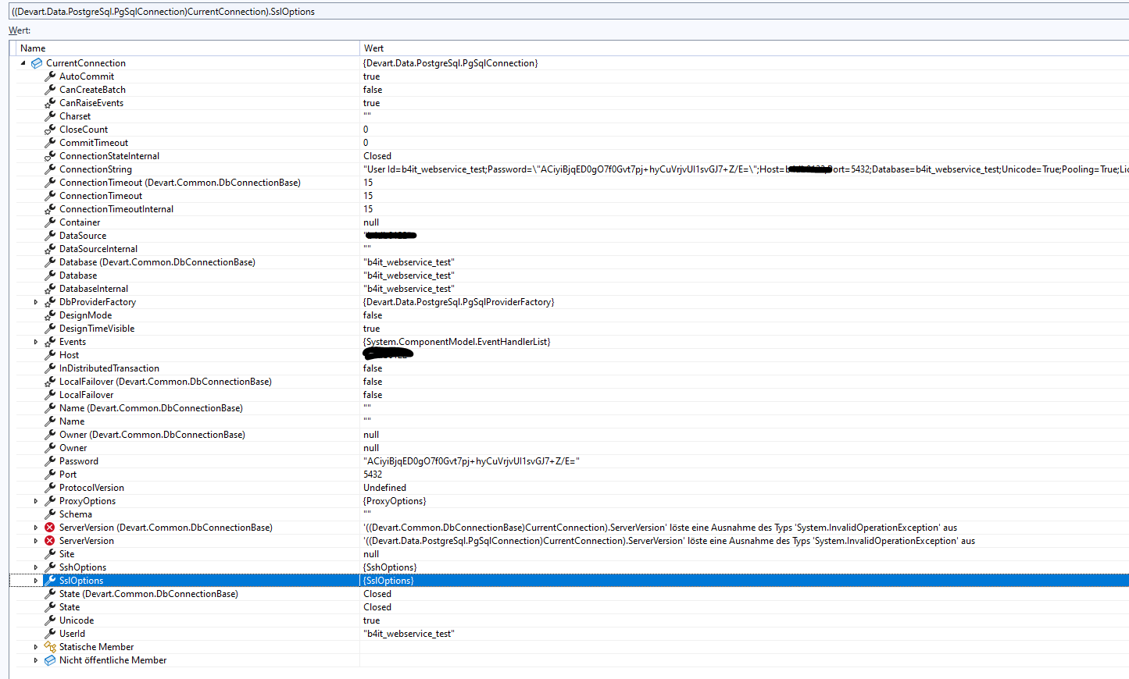This screenshot has height=679, width=1129.
Task: Click the wrench icon next to Password
Action: click(x=50, y=461)
